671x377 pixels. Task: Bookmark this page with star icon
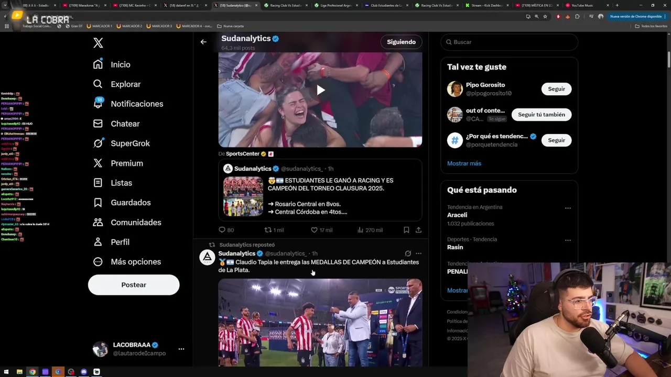click(x=545, y=16)
